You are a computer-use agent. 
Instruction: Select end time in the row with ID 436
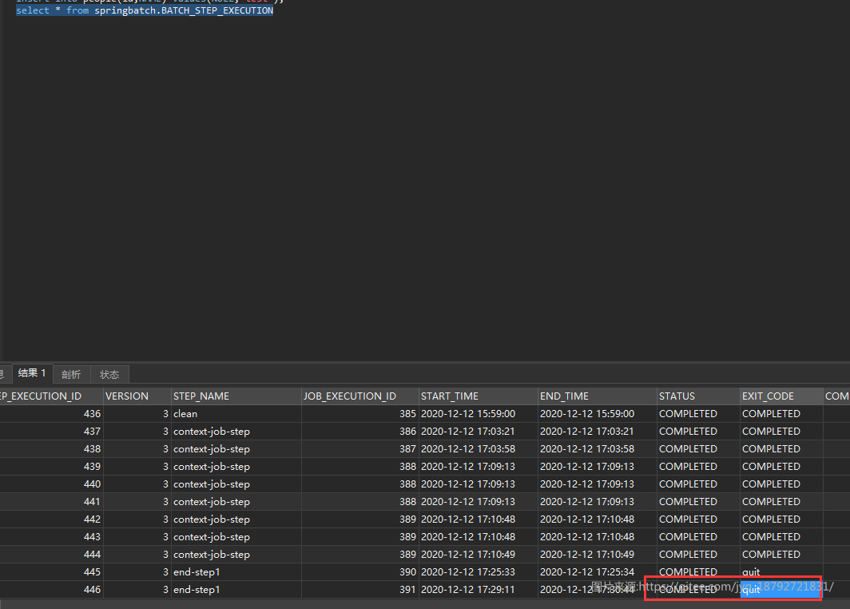tap(597, 414)
